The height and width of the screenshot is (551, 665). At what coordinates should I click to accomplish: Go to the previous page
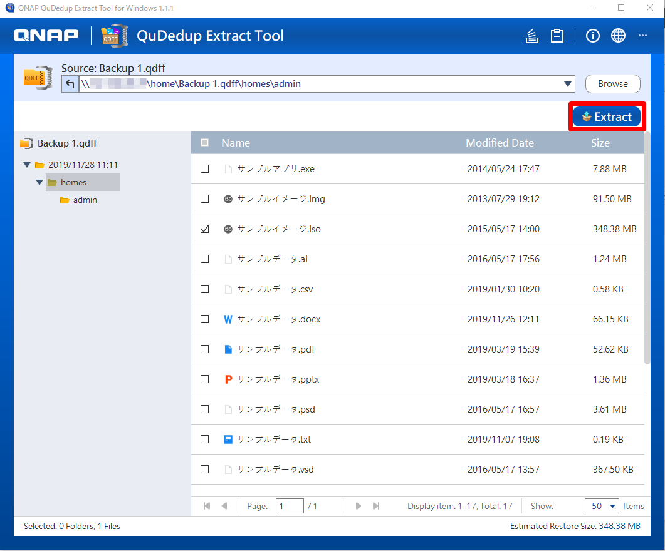[x=224, y=506]
